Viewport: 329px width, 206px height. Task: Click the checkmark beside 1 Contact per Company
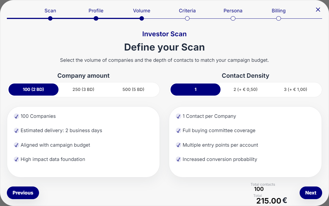tap(179, 116)
